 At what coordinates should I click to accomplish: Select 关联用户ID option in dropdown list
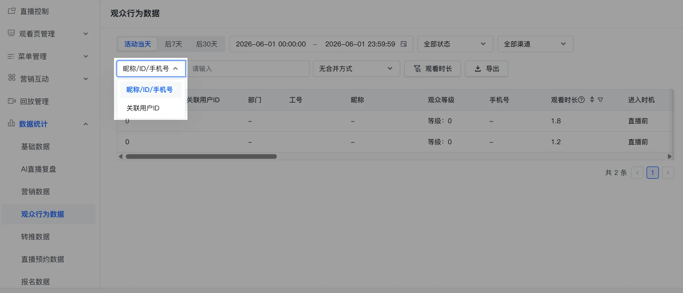pos(151,108)
